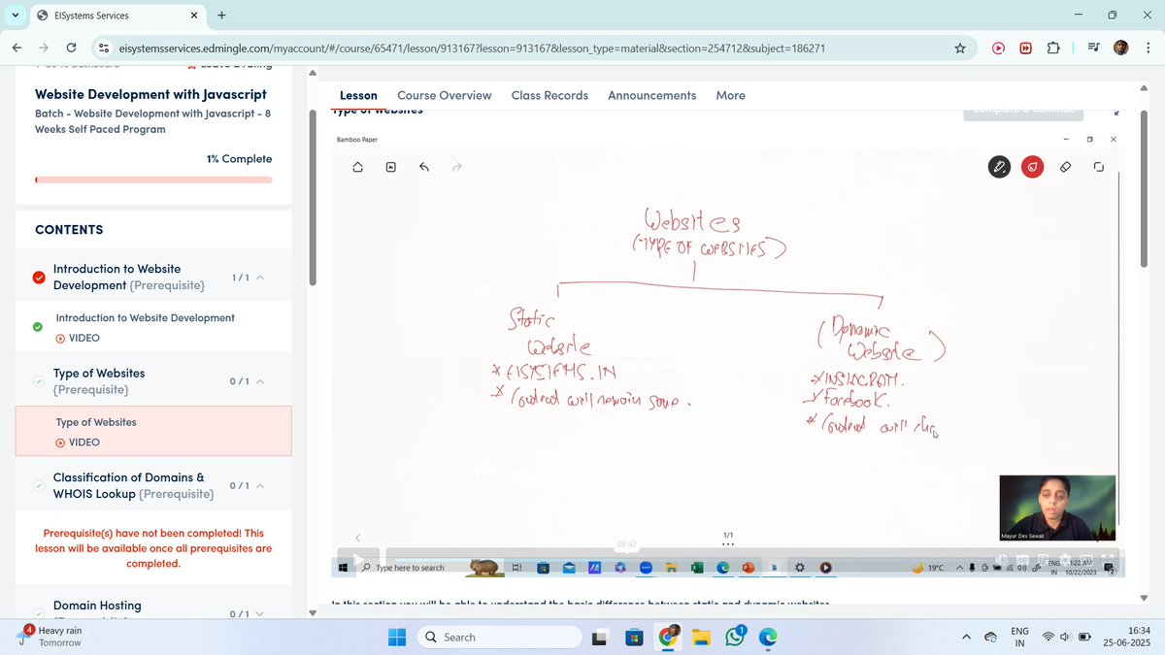1165x655 pixels.
Task: Show hidden system tray icons
Action: point(966,637)
